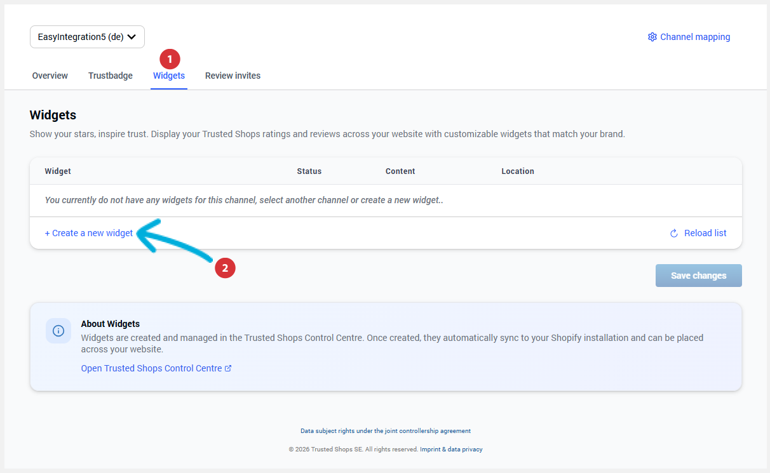The height and width of the screenshot is (473, 770).
Task: Click the Reload list circular arrow icon
Action: click(674, 234)
